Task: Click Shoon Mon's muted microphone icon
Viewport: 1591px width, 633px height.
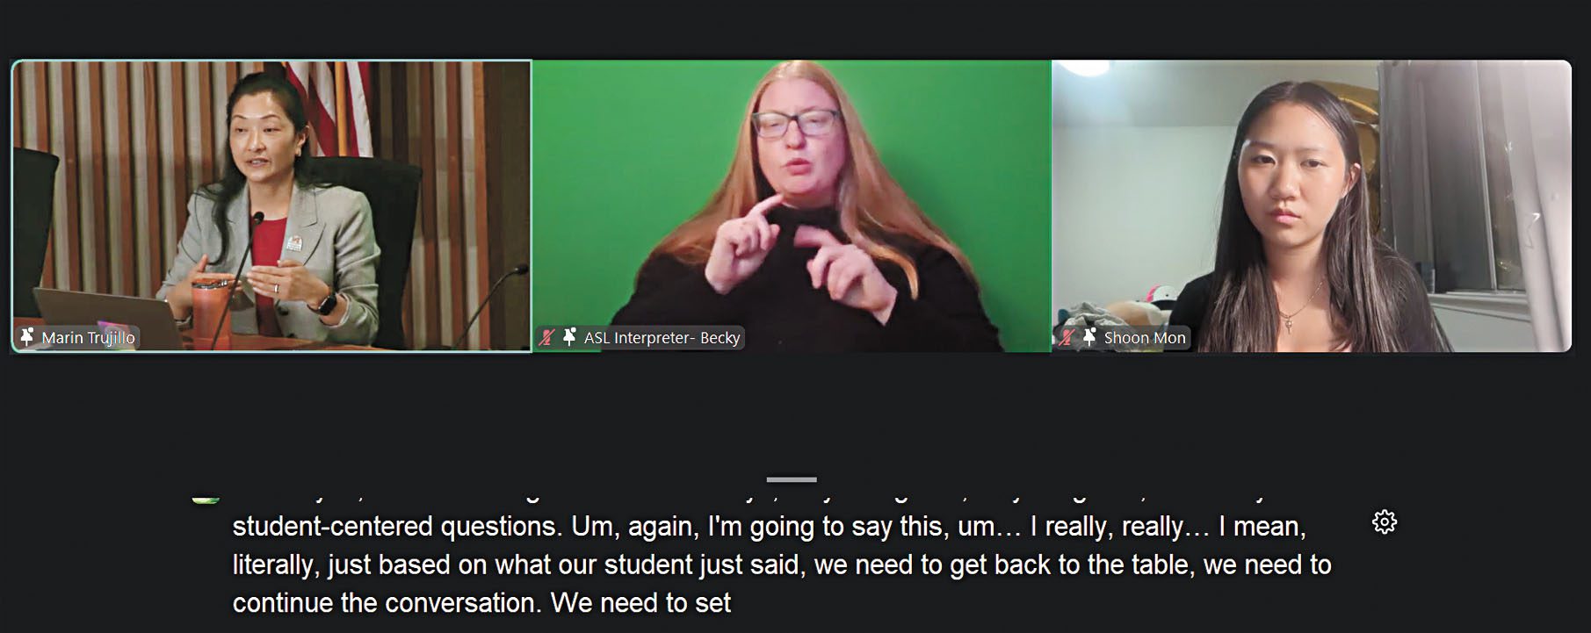Action: point(1067,337)
